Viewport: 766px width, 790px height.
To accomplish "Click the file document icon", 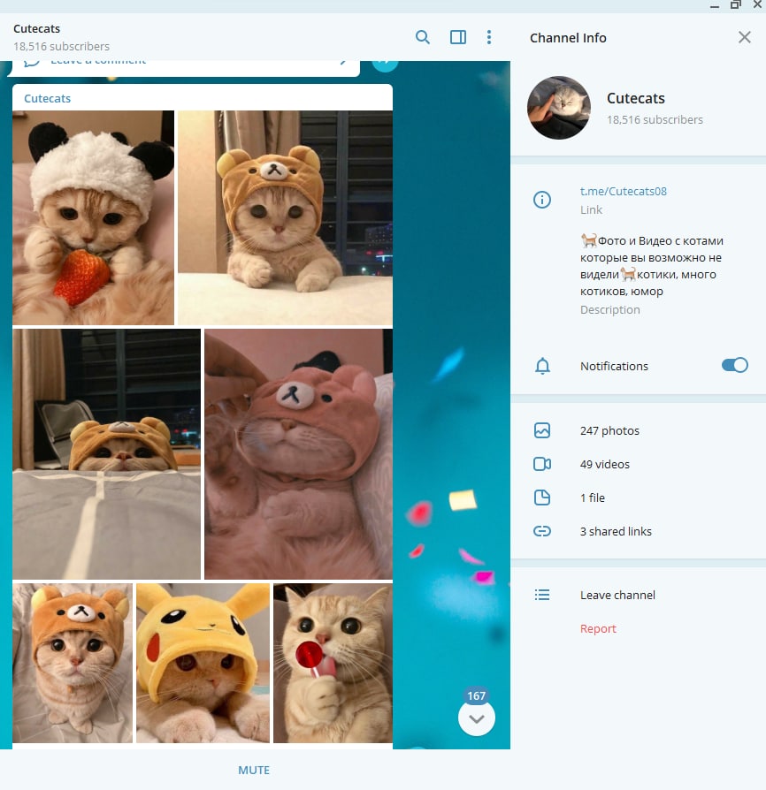I will 542,498.
